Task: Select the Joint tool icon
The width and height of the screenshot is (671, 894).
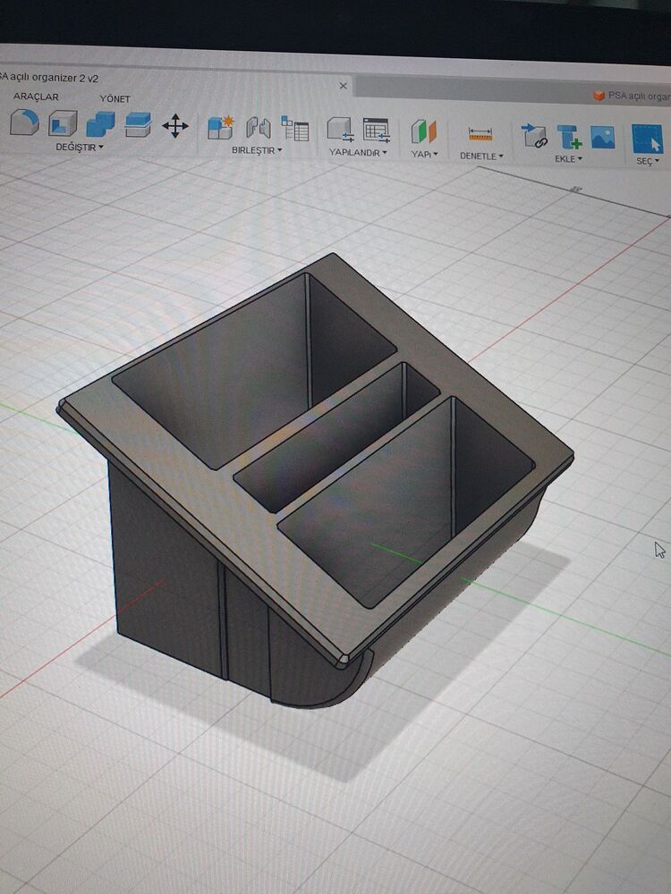Action: 259,127
